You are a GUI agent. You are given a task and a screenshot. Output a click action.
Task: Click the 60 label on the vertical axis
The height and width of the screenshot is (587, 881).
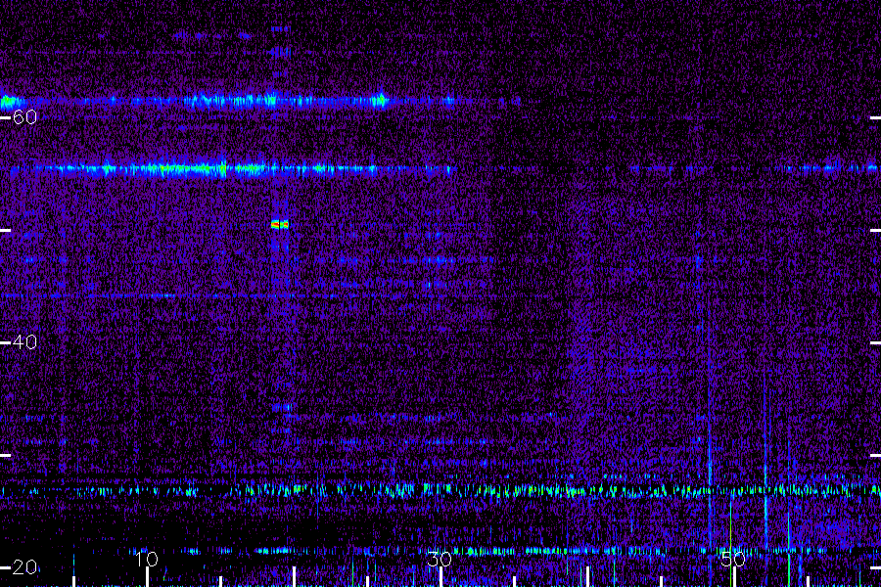tap(24, 117)
